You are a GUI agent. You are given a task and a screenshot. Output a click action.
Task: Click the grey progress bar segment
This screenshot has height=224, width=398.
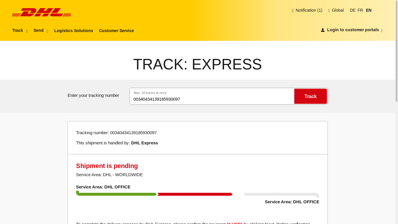281,195
